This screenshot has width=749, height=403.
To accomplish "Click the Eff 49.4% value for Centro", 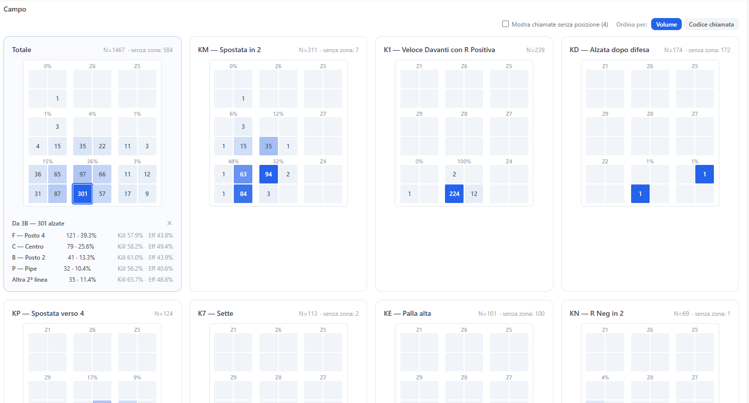I will click(161, 247).
